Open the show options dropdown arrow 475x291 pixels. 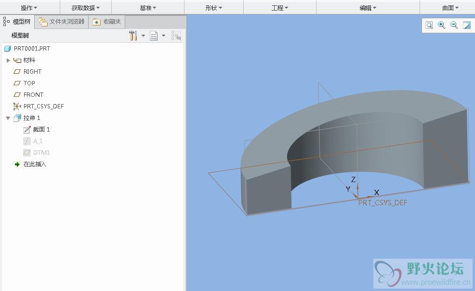(164, 36)
